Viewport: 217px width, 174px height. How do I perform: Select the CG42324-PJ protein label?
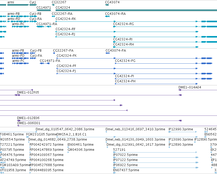66,71
